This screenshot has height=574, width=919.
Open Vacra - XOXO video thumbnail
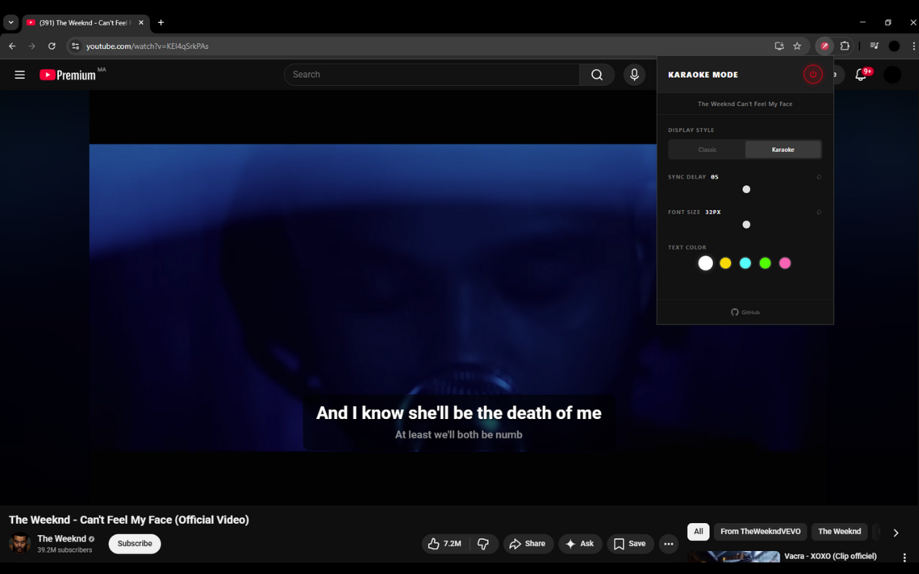[x=734, y=557]
